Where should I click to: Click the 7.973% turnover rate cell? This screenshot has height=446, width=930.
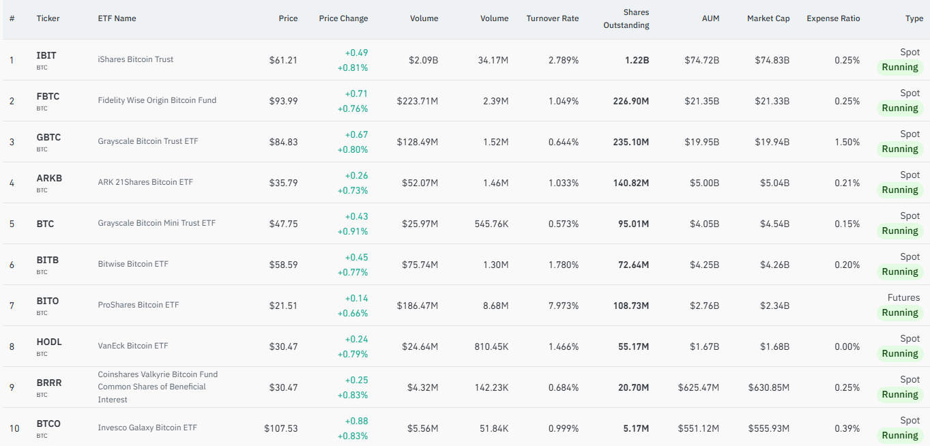564,306
